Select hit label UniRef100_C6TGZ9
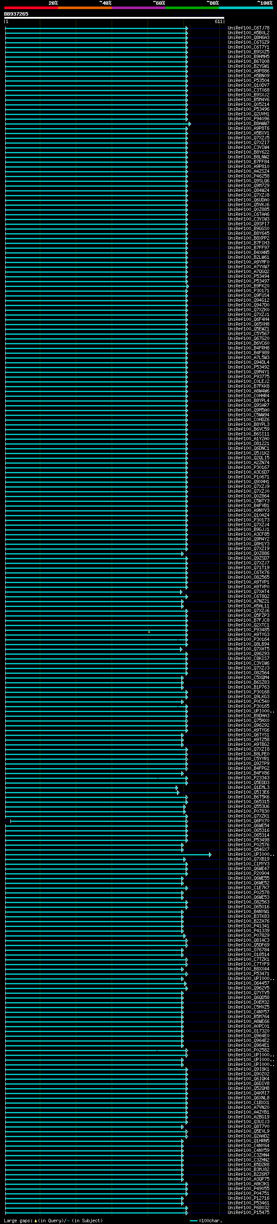 pyautogui.click(x=248, y=42)
